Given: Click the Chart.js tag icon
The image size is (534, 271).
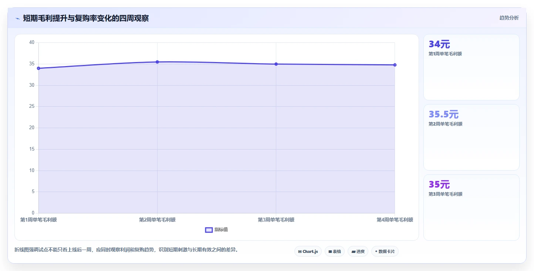Looking at the screenshot, I should coord(300,251).
